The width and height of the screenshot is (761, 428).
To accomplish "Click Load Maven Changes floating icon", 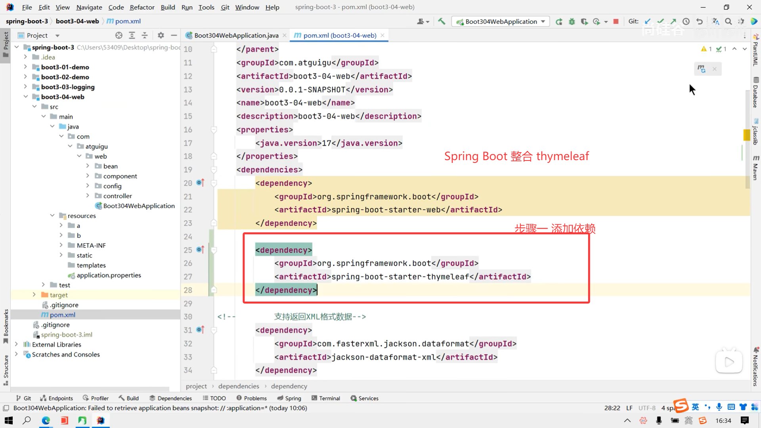I will [702, 69].
